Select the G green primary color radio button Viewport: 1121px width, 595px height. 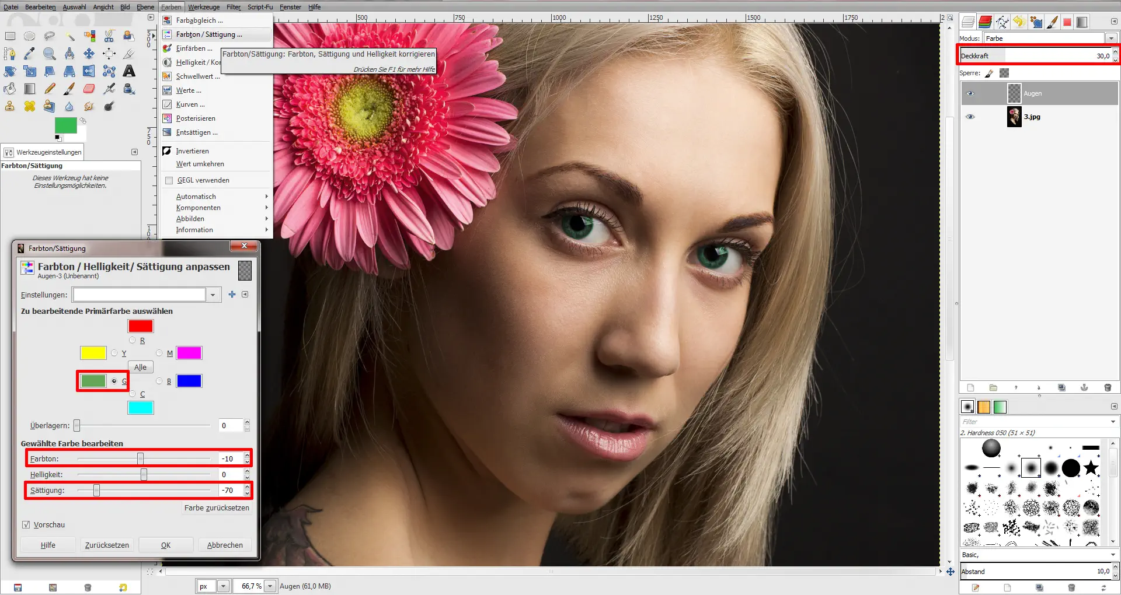coord(114,381)
